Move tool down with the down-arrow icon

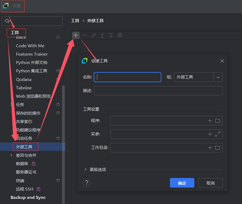(x=111, y=35)
